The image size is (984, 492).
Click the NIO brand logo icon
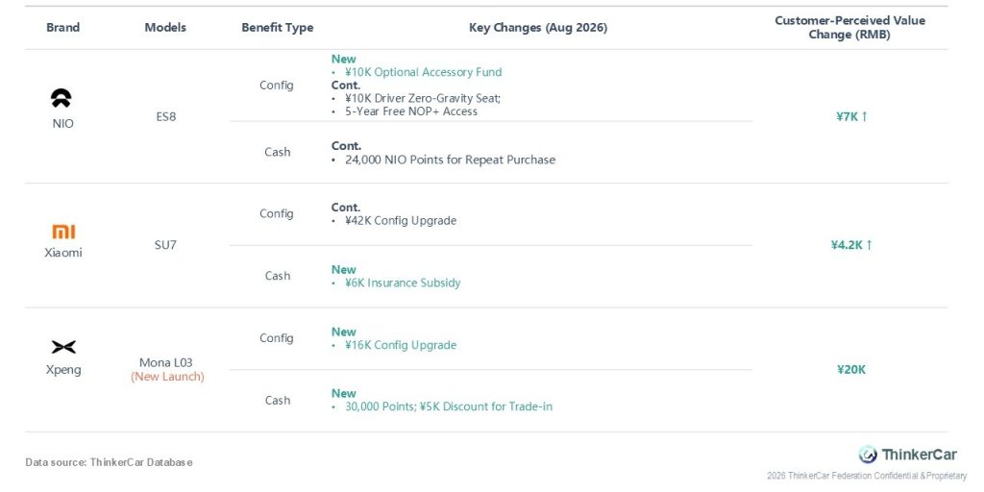61,98
